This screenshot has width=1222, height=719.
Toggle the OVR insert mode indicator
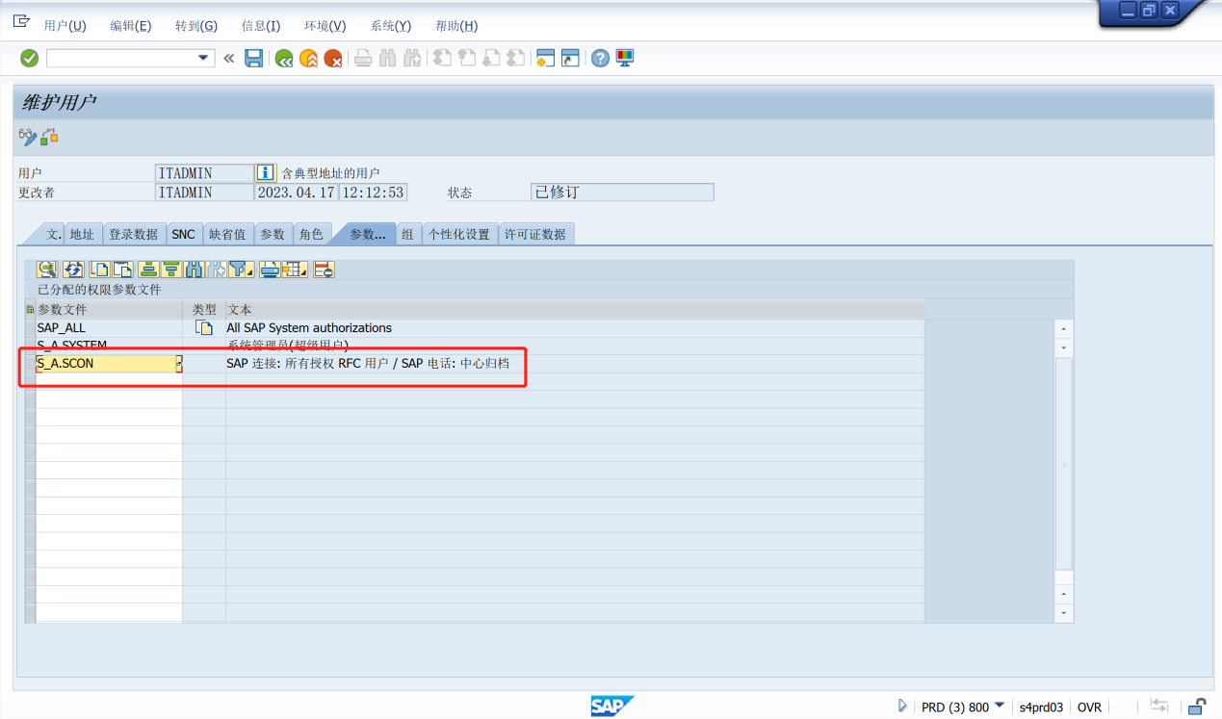point(1089,707)
